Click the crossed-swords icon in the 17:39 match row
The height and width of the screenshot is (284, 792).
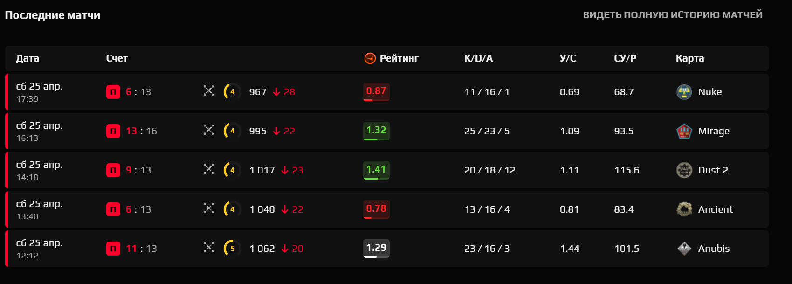(209, 90)
